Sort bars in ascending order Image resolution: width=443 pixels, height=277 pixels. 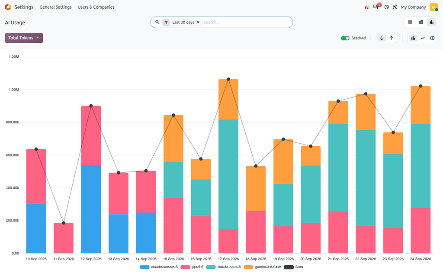pyautogui.click(x=391, y=38)
